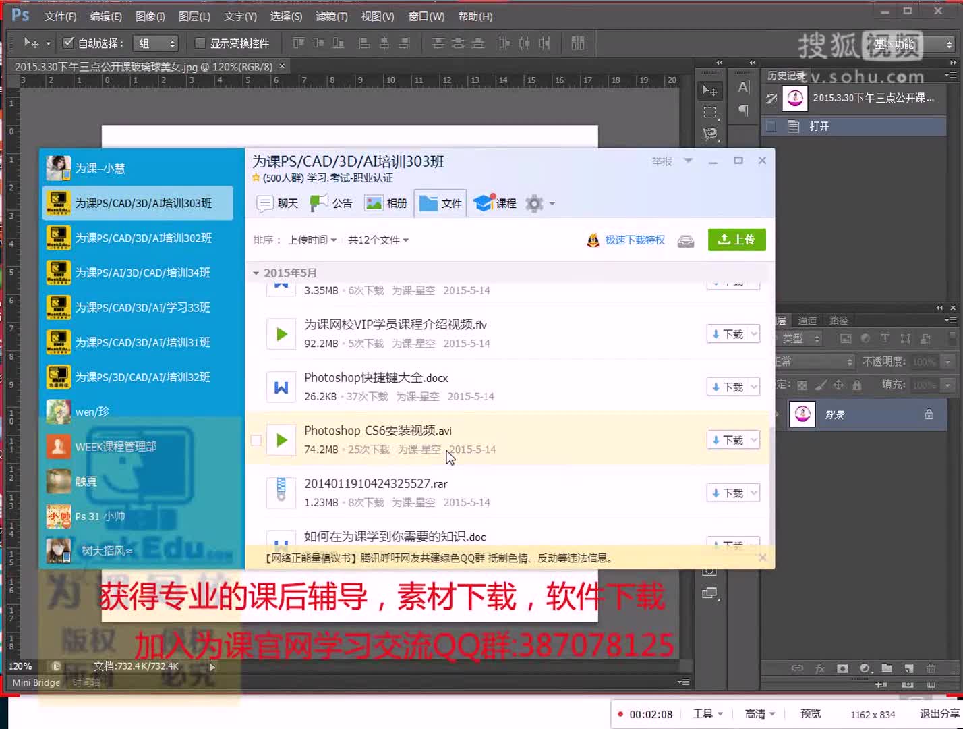963x729 pixels.
Task: Open the 共12个文件 dropdown
Action: 378,240
